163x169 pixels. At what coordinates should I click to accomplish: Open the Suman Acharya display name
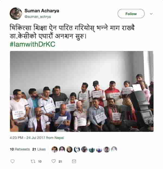click(42, 11)
